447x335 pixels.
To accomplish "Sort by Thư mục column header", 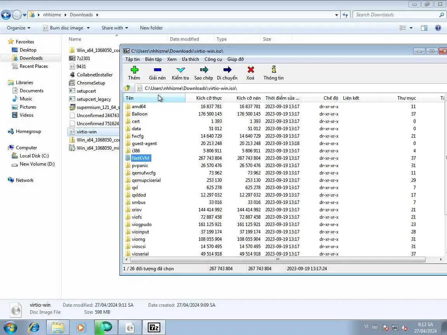I will pos(399,98).
